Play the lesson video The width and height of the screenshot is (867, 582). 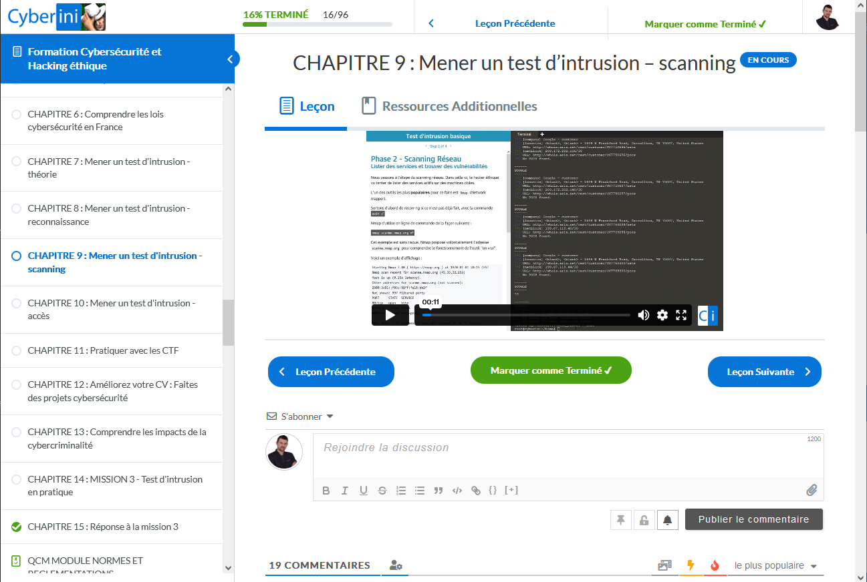pos(390,315)
